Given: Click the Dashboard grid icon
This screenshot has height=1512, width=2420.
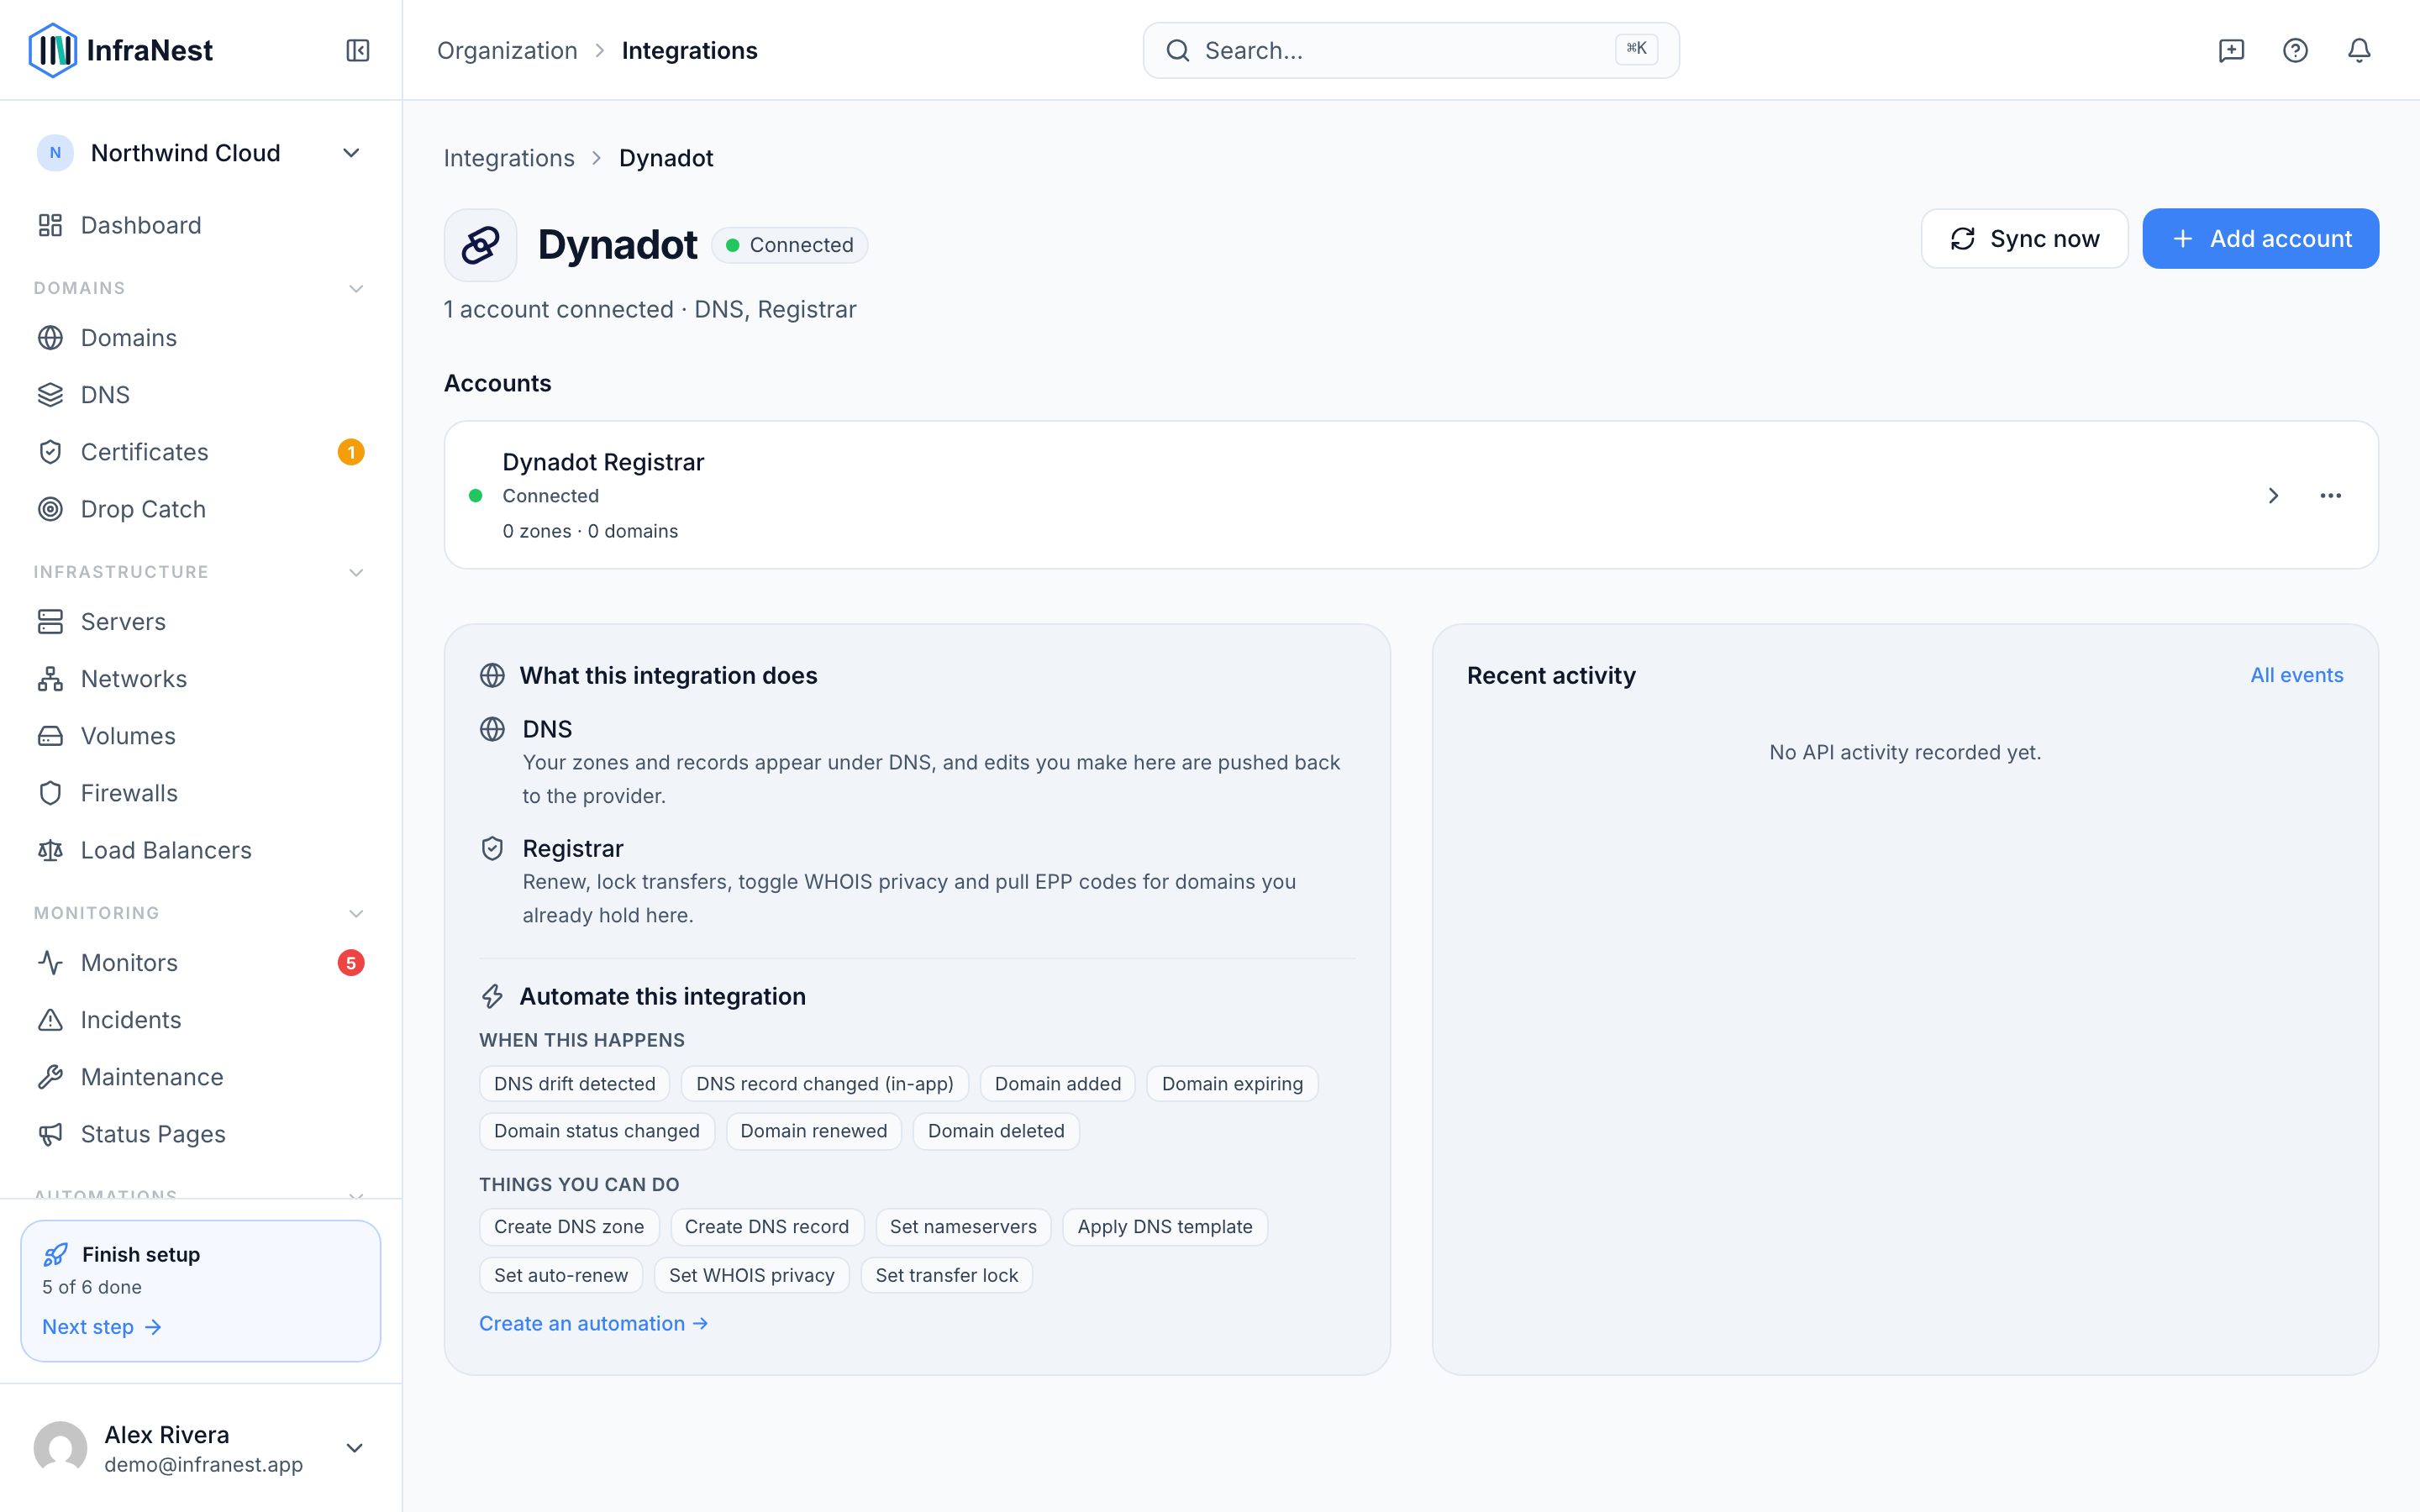Looking at the screenshot, I should (x=50, y=225).
